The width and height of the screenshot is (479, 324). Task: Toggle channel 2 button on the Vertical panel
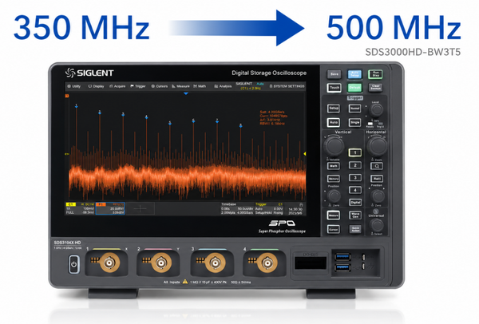355,165
